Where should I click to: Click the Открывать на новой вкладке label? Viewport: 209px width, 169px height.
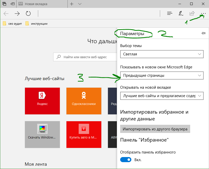point(146,87)
